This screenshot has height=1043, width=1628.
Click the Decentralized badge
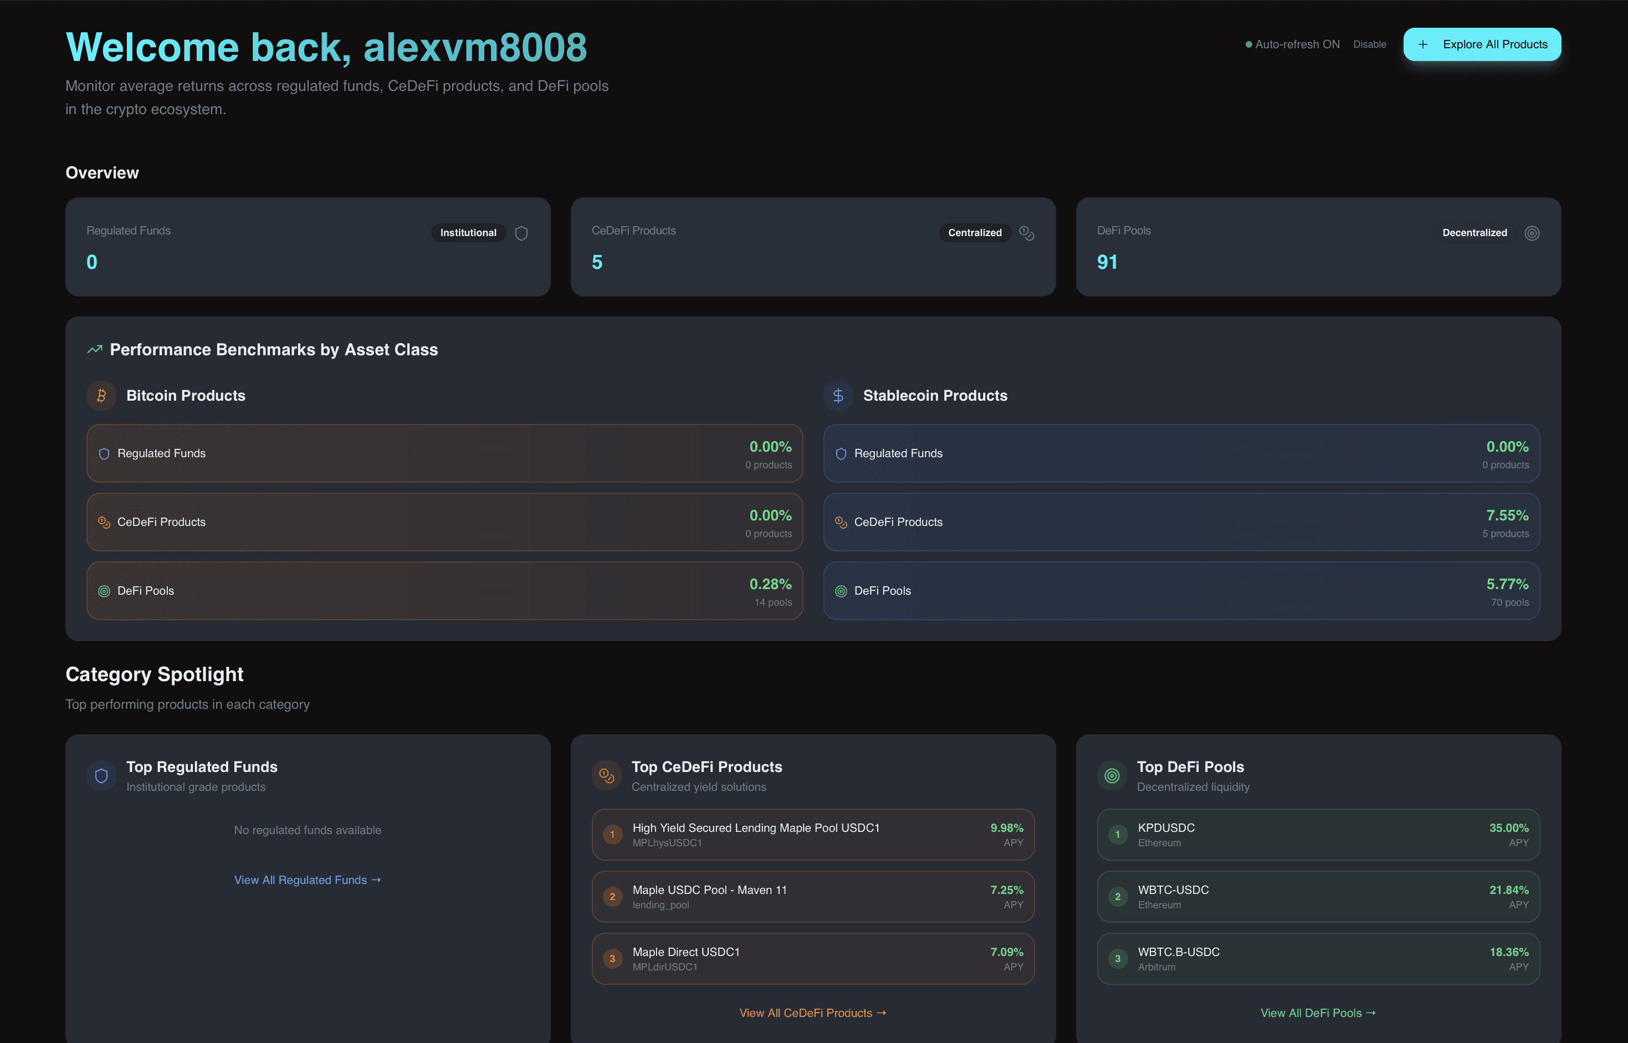(x=1475, y=233)
